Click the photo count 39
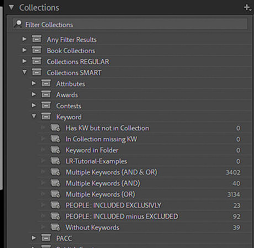 [x=236, y=228]
